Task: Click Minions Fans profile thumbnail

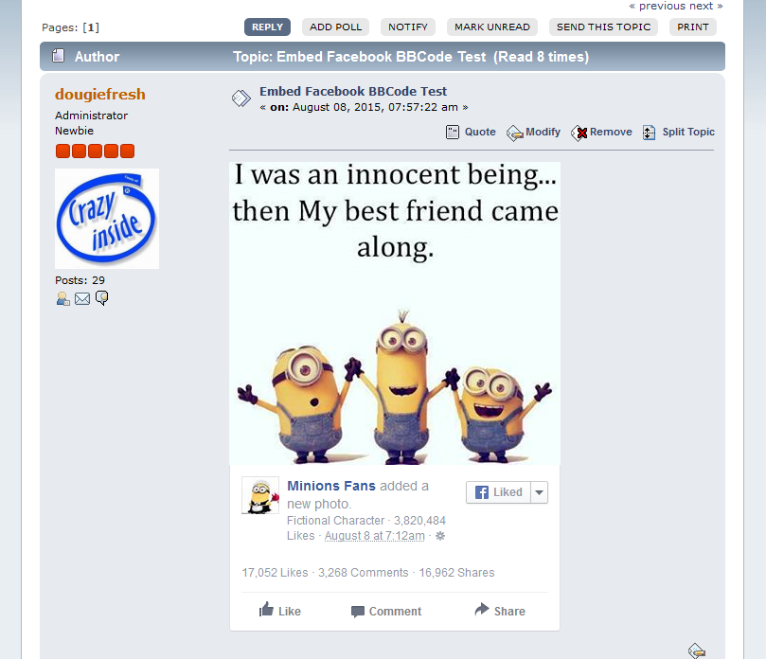Action: [260, 495]
